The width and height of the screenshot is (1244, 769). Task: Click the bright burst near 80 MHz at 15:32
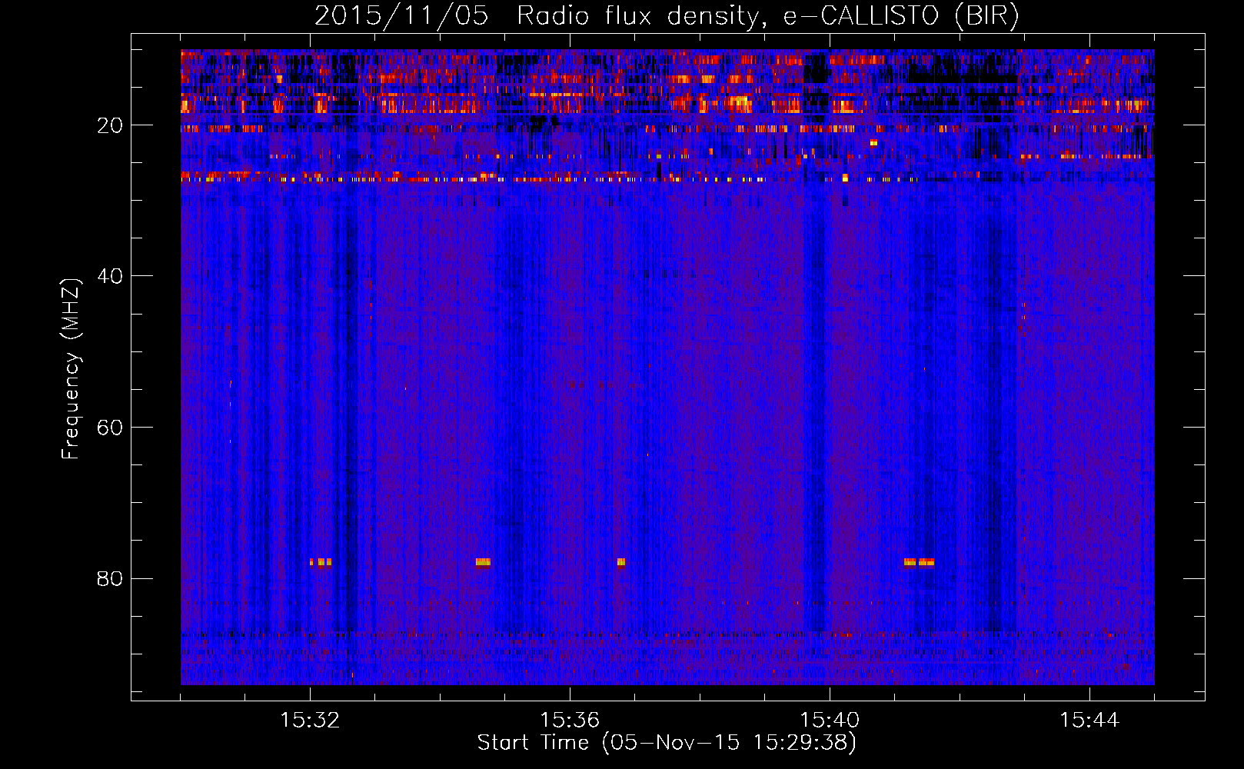[x=321, y=562]
